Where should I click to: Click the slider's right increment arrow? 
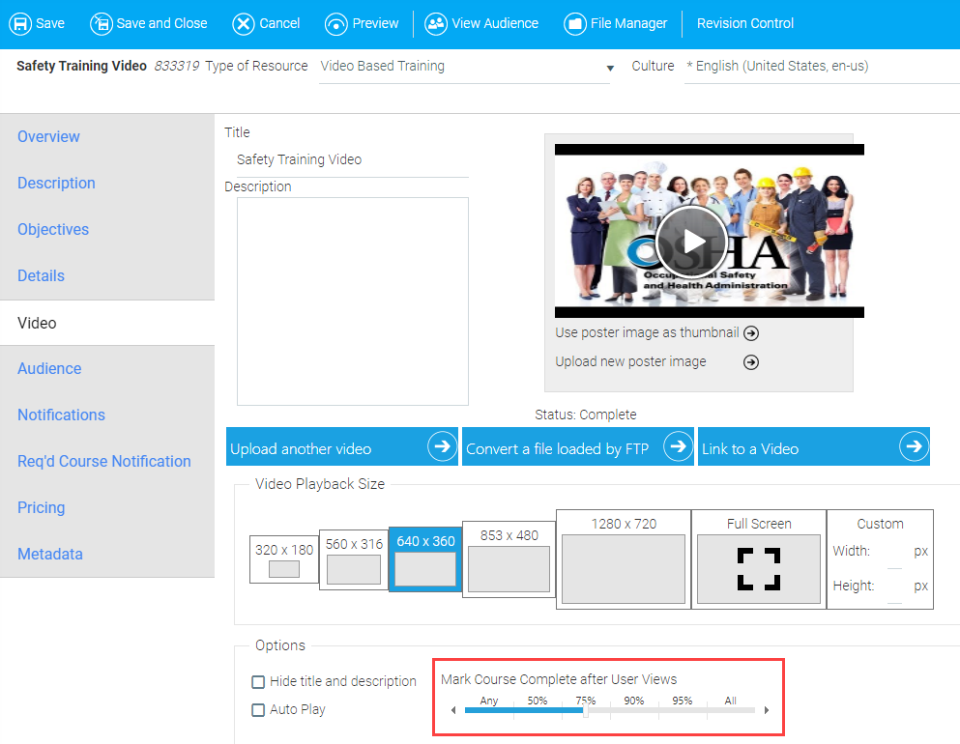(x=768, y=711)
